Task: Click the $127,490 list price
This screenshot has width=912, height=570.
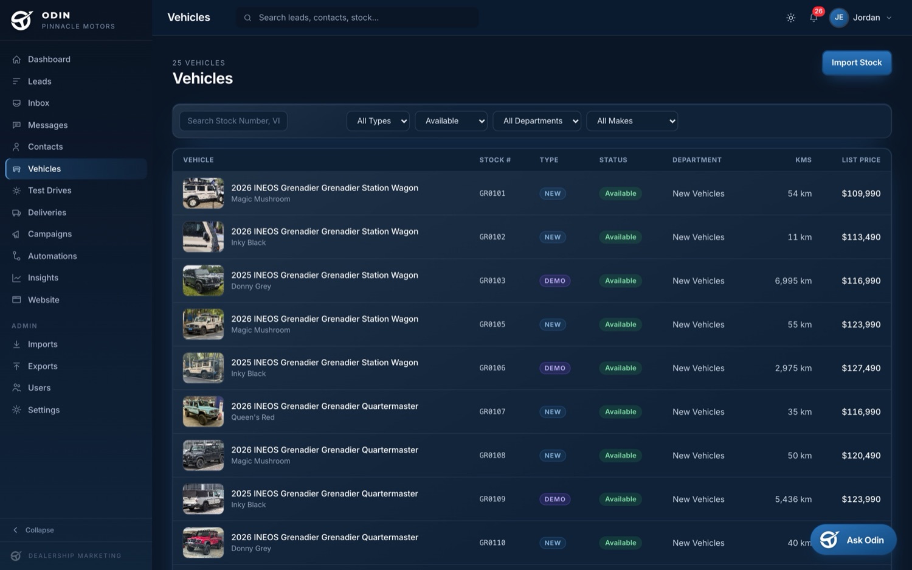Action: 861,368
